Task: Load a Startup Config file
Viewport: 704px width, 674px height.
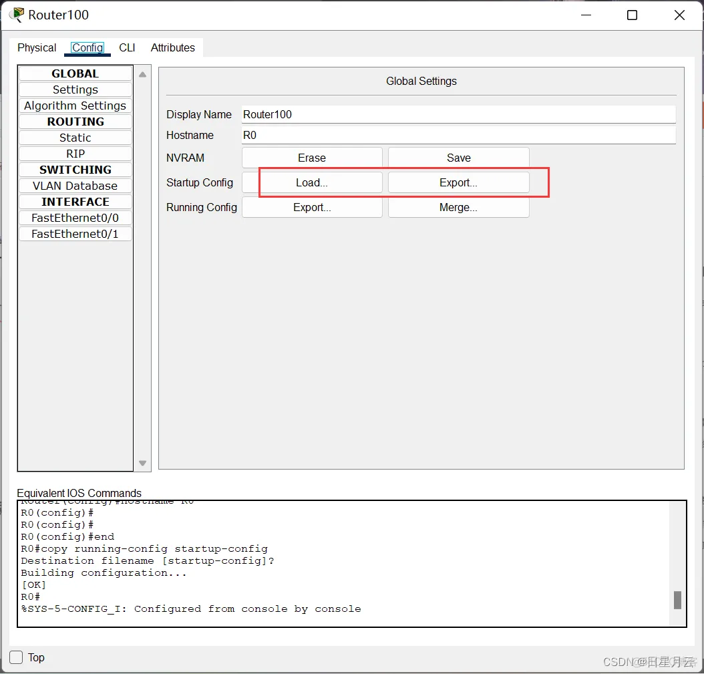Action: (x=312, y=183)
